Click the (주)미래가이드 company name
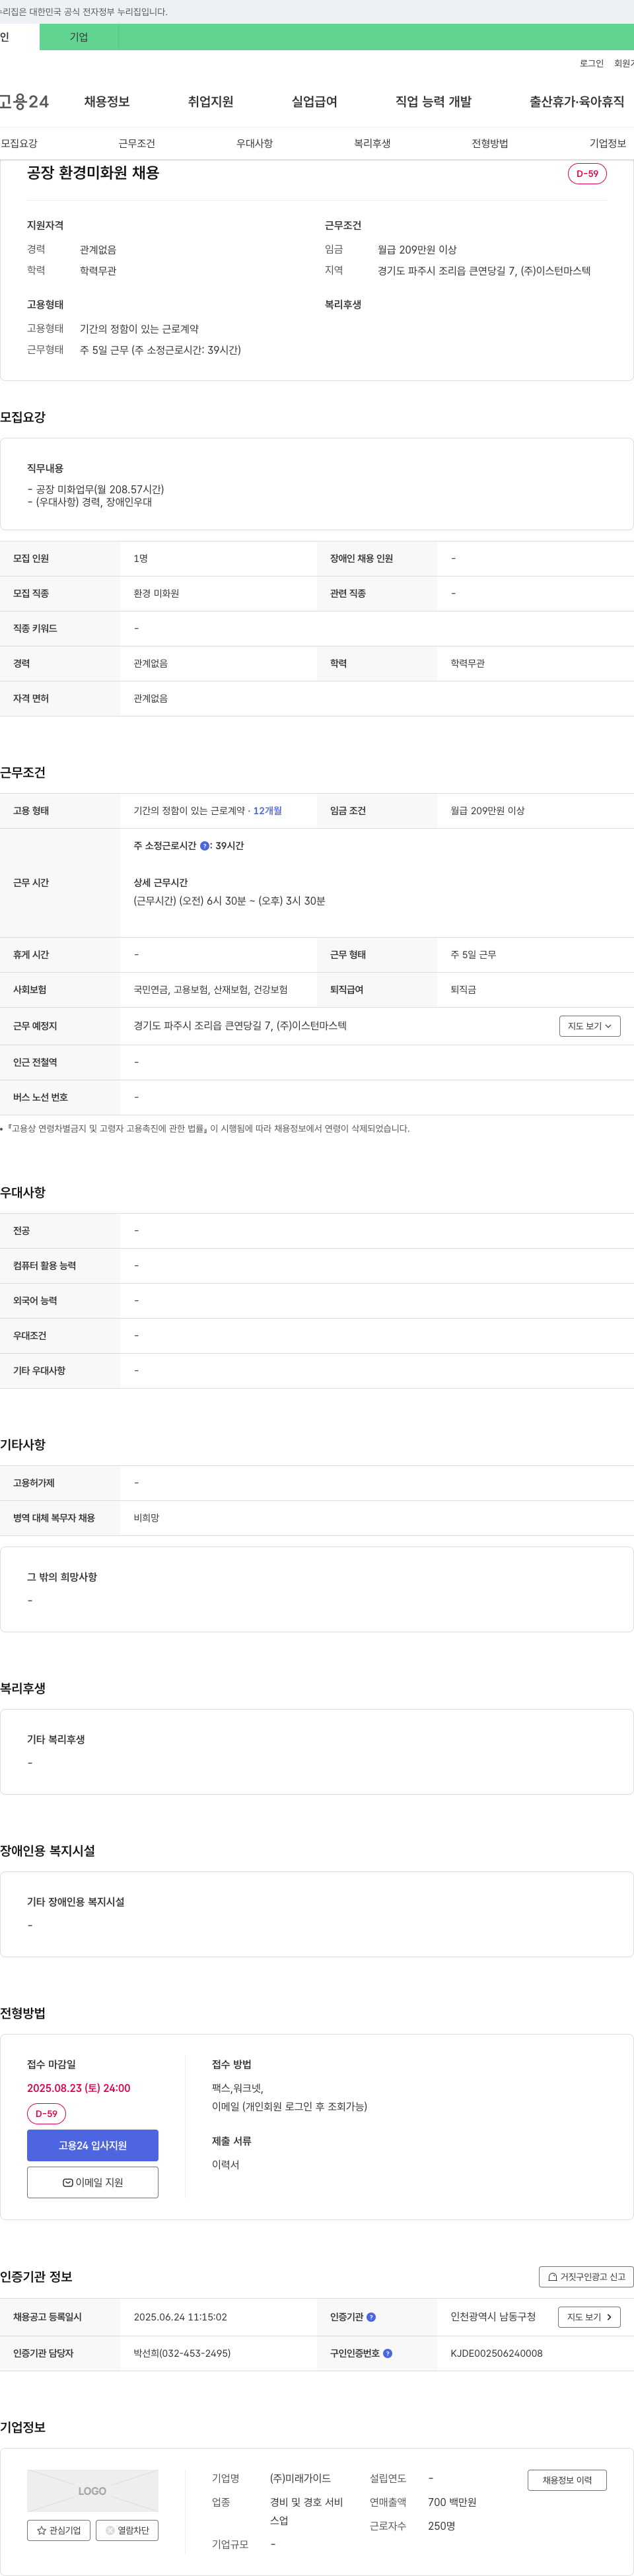The image size is (634, 2576). [x=300, y=2478]
